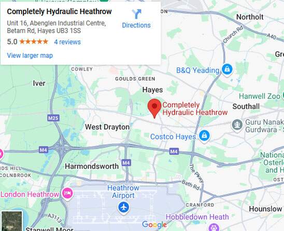Select the Costco Hayes shopping bag icon

204,136
